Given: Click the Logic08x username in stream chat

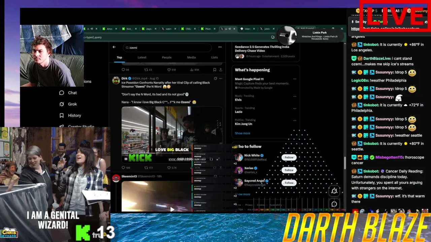Looking at the screenshot, I should (x=360, y=80).
